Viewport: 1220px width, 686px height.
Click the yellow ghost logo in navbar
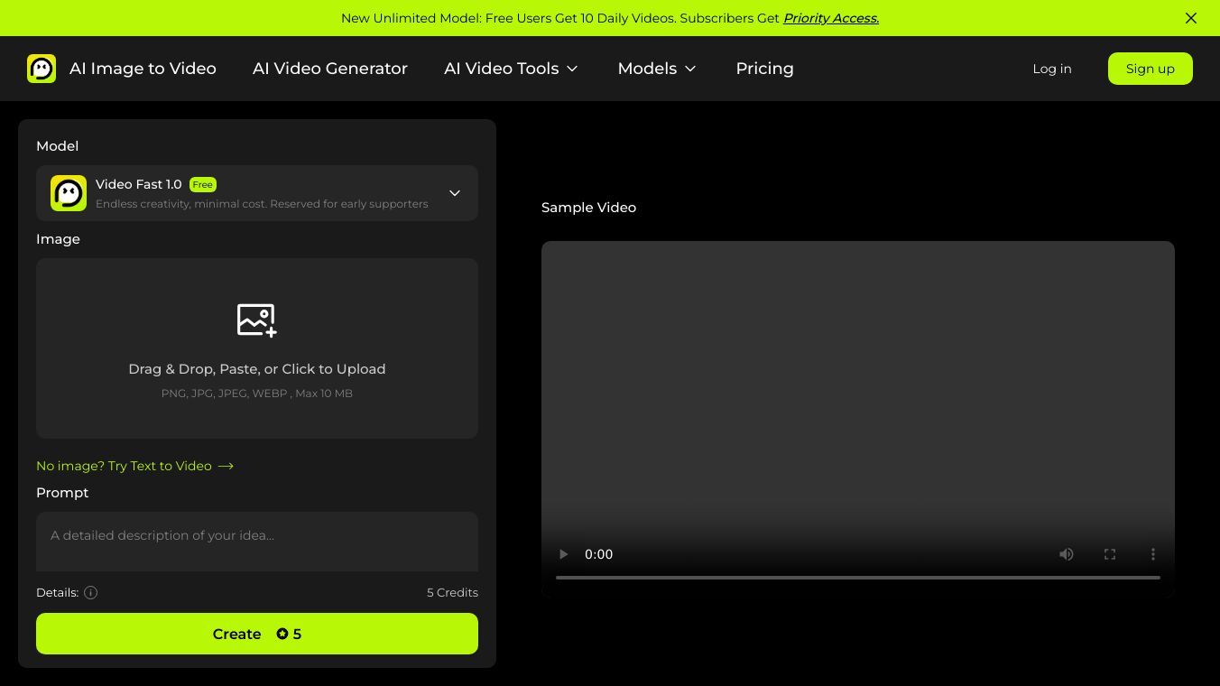[42, 69]
